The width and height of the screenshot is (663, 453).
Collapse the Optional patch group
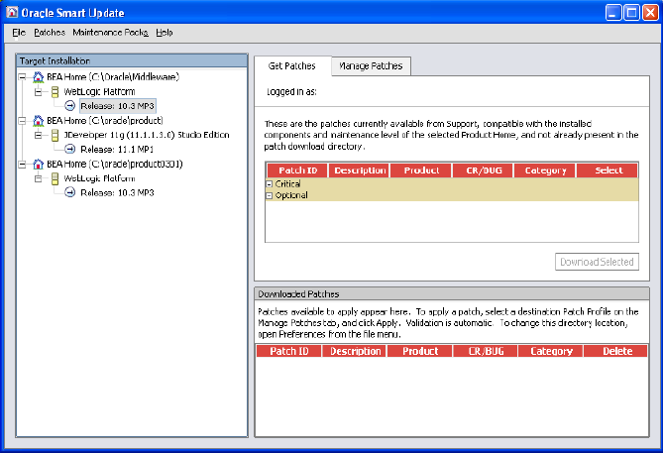point(270,195)
